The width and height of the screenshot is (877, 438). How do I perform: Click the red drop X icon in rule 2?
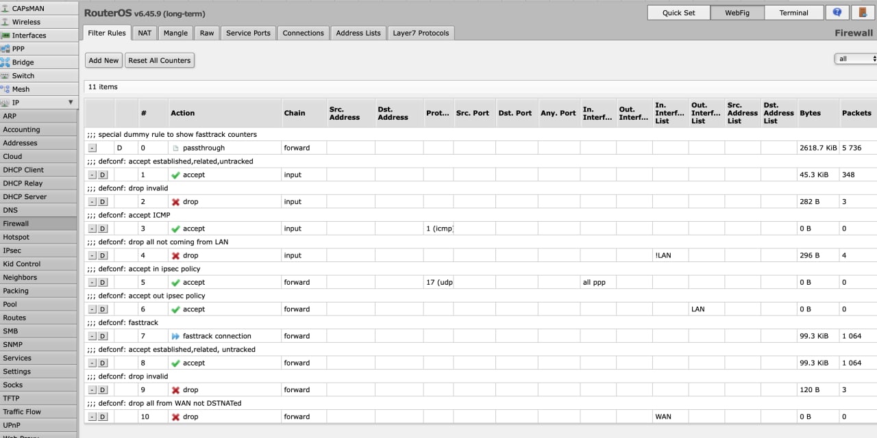click(175, 202)
